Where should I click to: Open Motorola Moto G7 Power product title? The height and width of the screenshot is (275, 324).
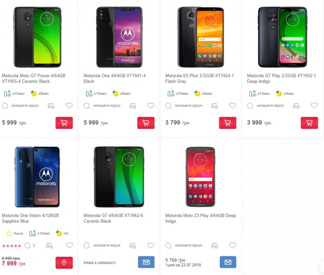click(34, 78)
